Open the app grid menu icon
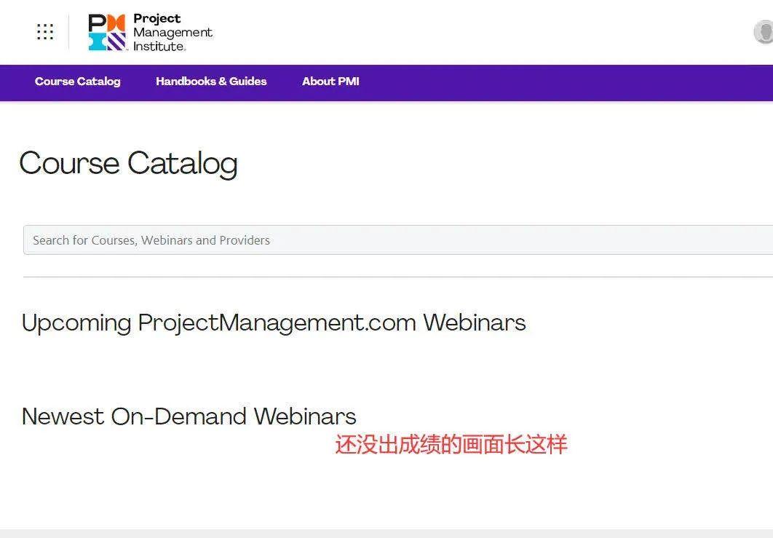Image resolution: width=773 pixels, height=538 pixels. [x=45, y=31]
